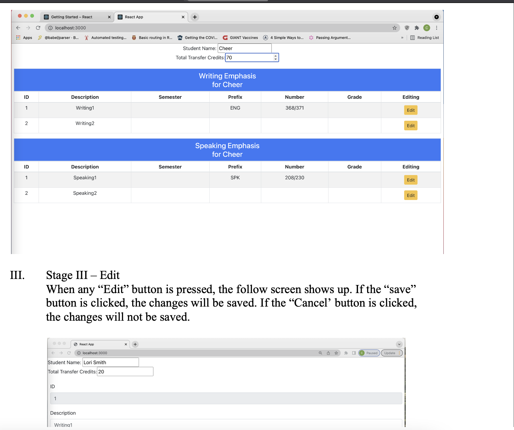
Task: Click the Total Transfer Credits field showing 70
Action: click(x=252, y=58)
